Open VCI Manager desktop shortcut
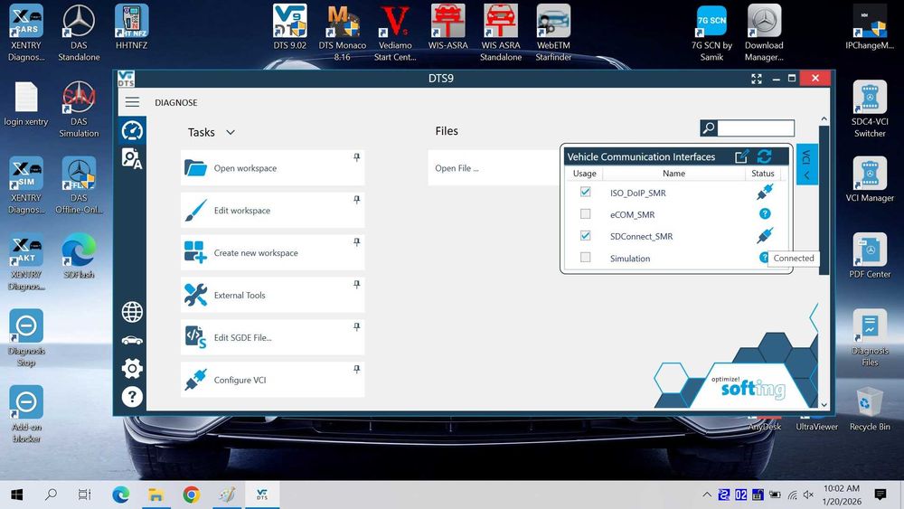The image size is (904, 509). 870,179
